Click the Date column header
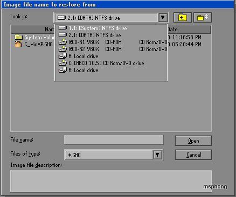Image resolution: width=236 pixels, height=197 pixels. click(189, 29)
